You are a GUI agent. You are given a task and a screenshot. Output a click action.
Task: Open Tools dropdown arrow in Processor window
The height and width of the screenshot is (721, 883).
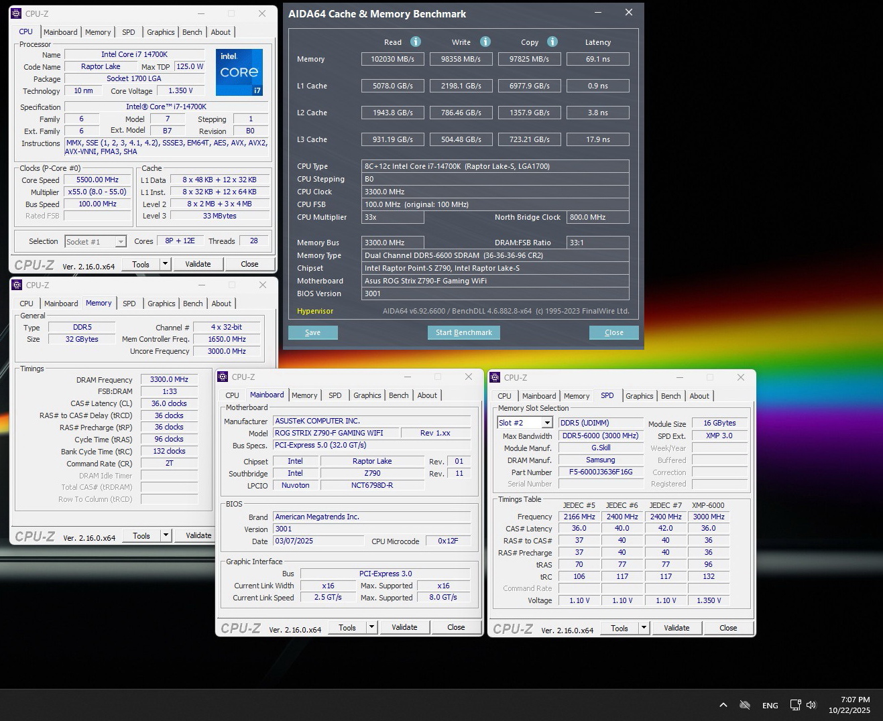coord(165,264)
